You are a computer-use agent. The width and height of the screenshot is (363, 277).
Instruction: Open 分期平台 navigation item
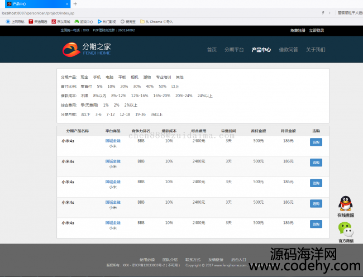(234, 50)
